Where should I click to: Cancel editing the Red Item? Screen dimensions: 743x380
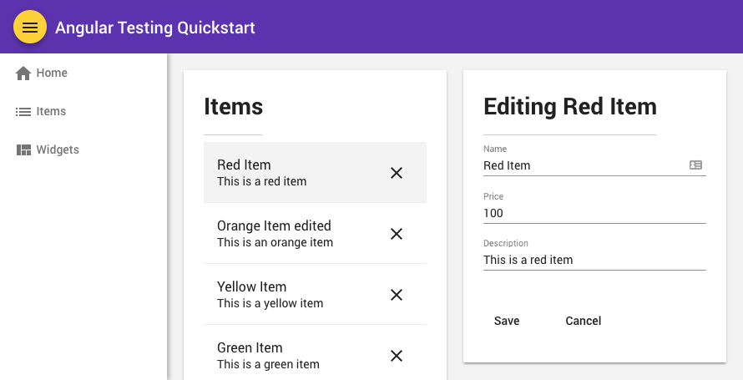pyautogui.click(x=584, y=321)
